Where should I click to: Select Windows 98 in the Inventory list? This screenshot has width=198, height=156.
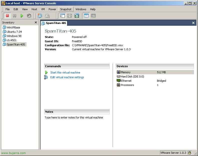click(14, 36)
